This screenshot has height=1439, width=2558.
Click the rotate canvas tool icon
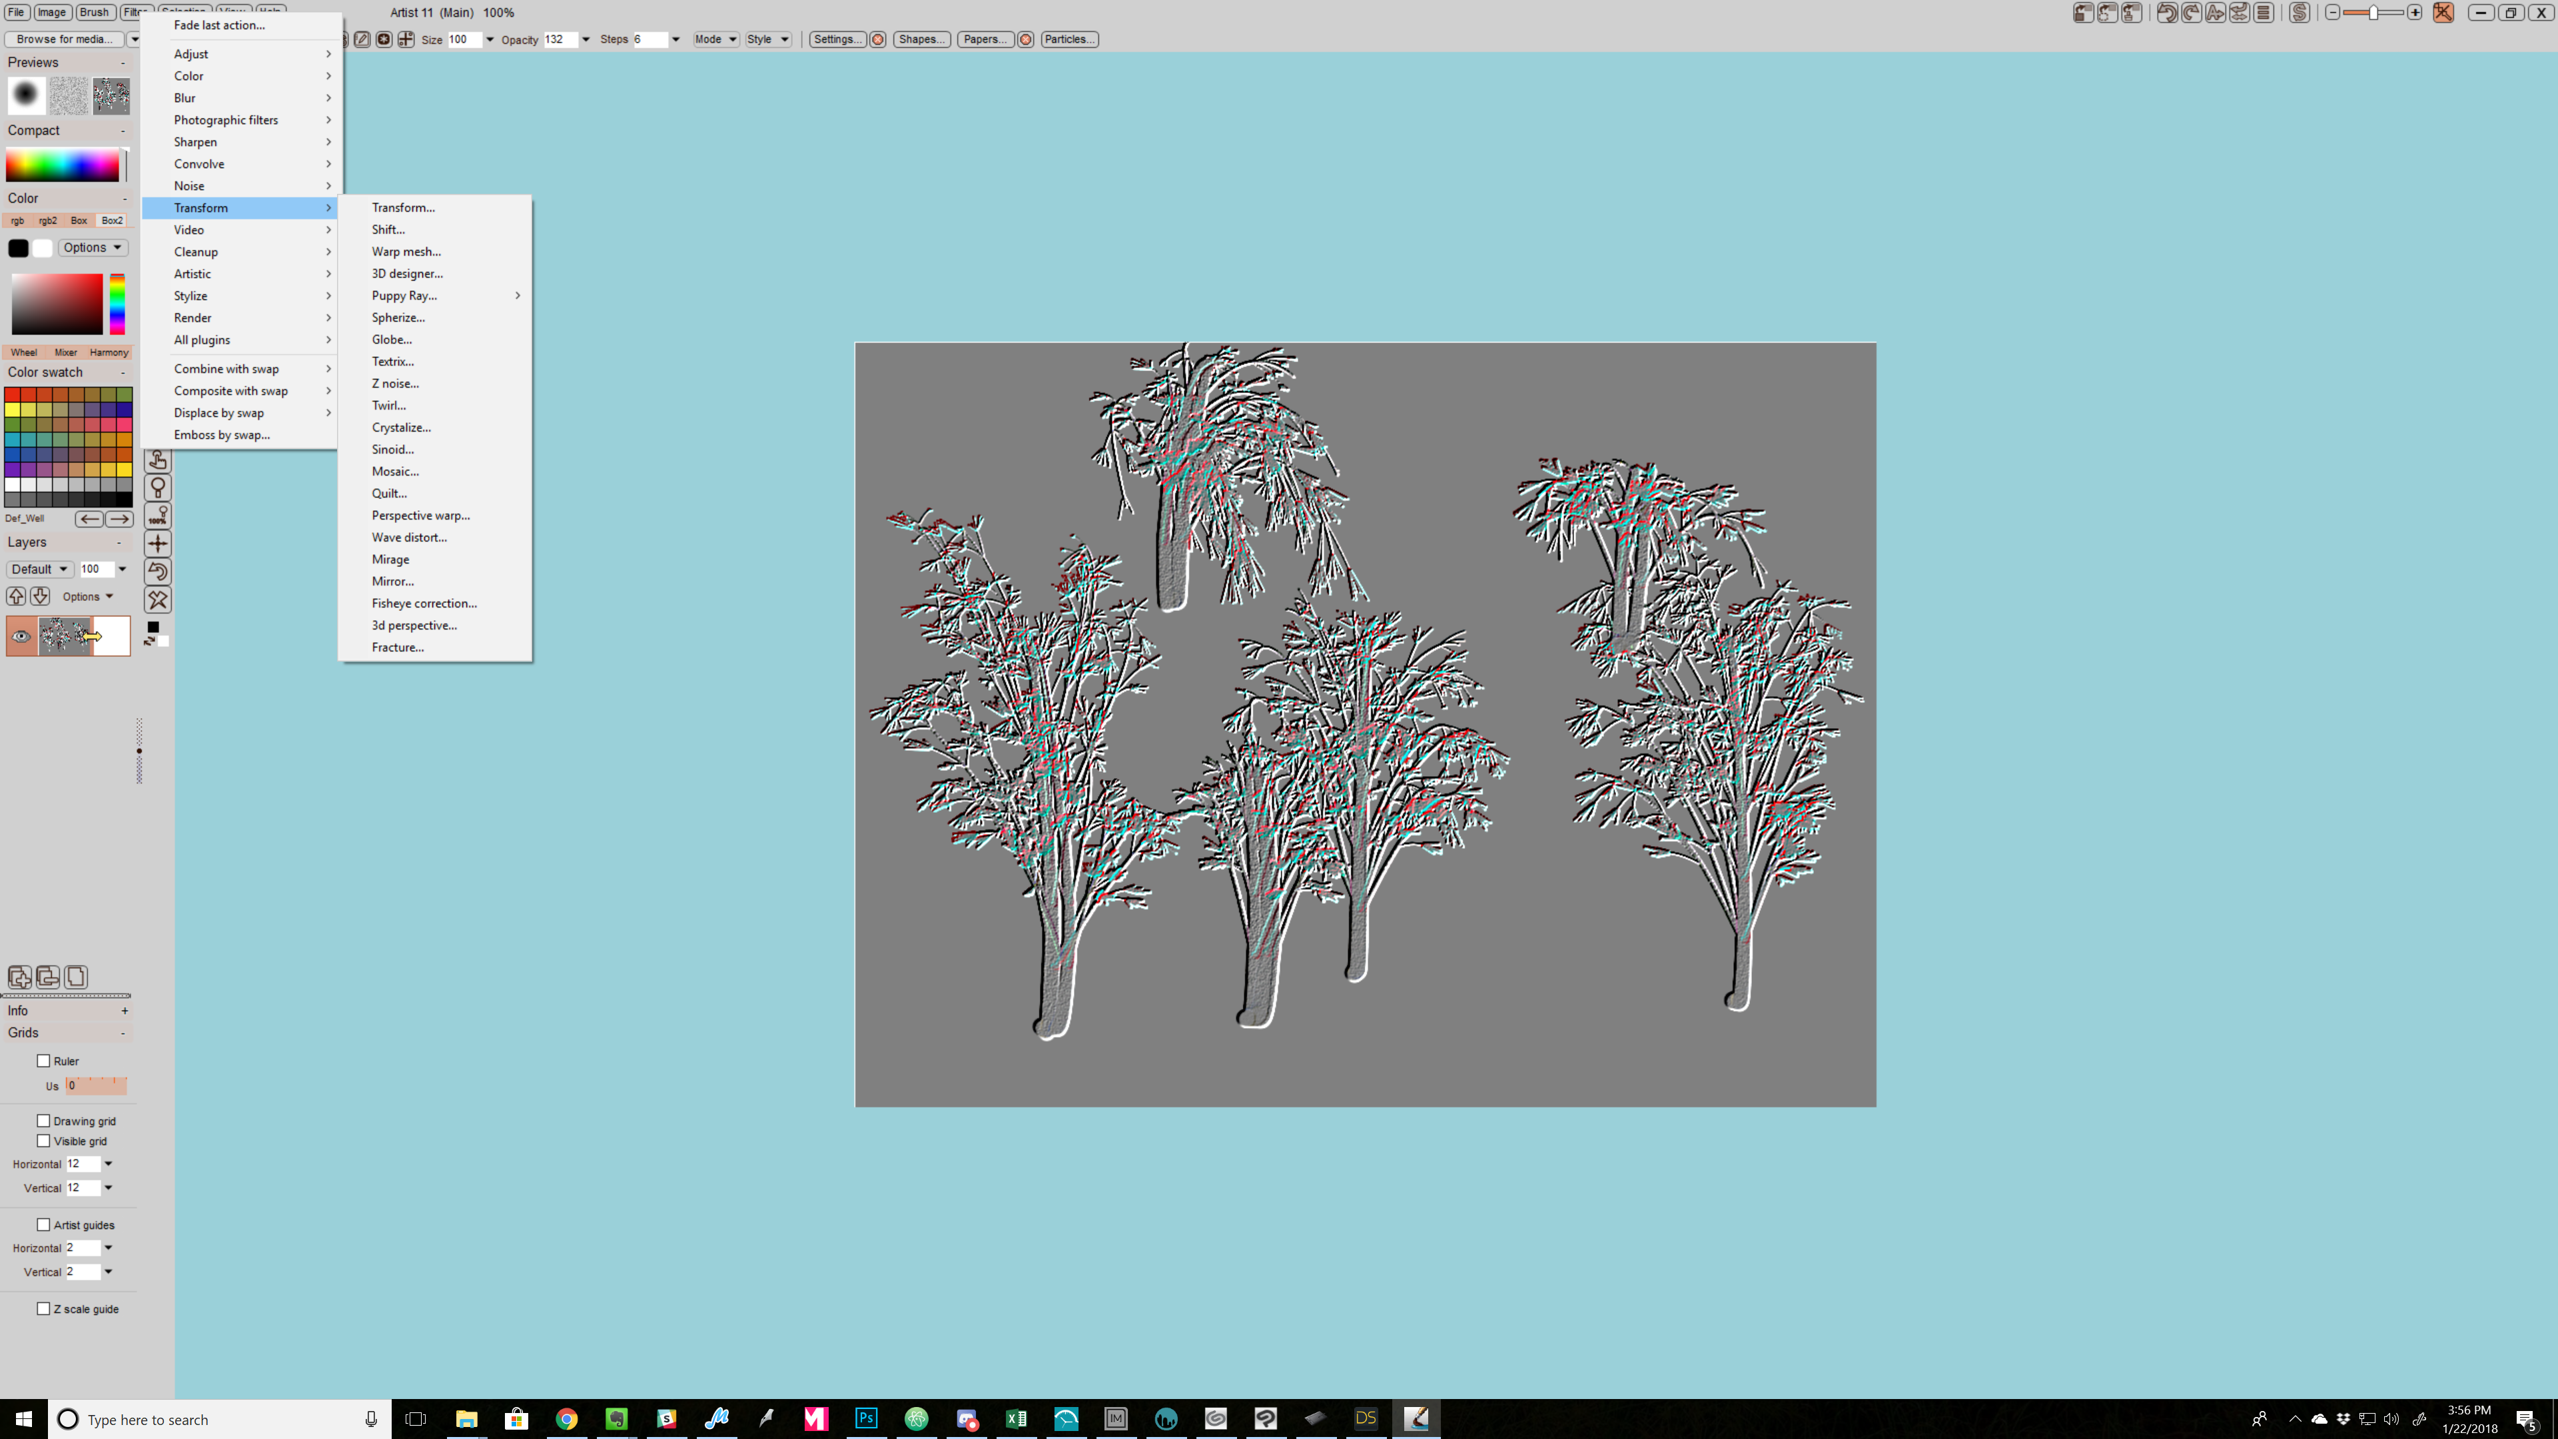(158, 571)
